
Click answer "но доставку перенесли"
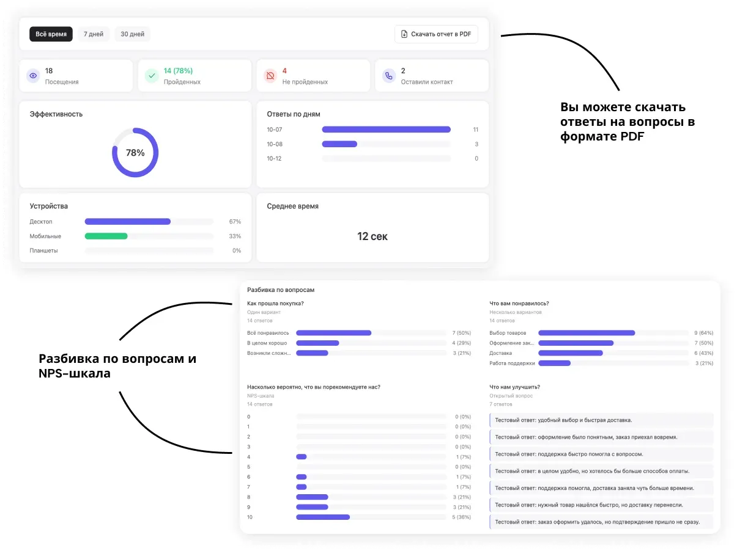(601, 505)
